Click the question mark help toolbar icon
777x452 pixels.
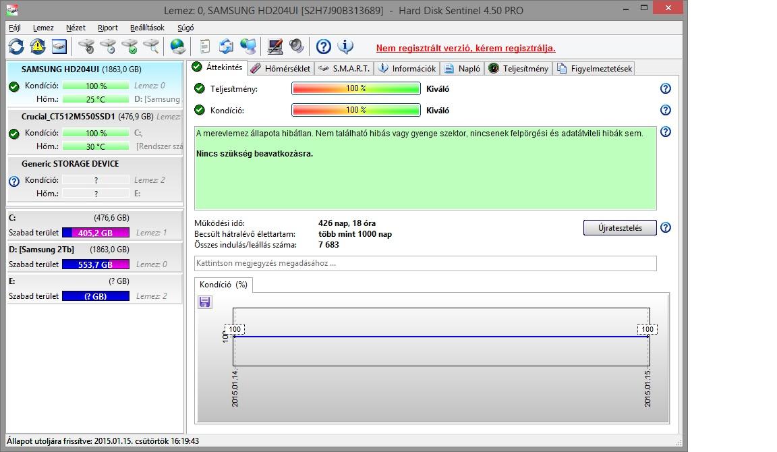tap(324, 47)
